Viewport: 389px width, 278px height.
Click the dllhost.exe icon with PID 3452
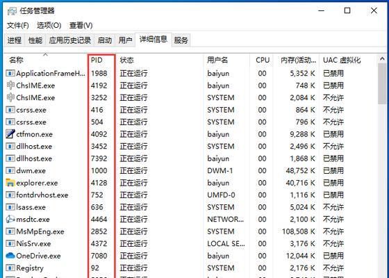10,146
